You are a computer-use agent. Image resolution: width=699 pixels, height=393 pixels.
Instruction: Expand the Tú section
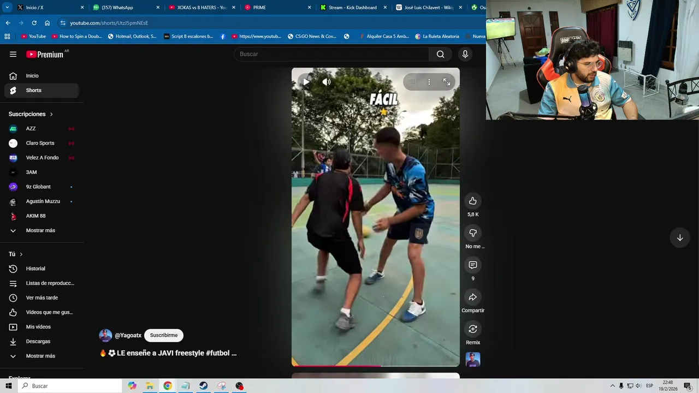tap(16, 254)
